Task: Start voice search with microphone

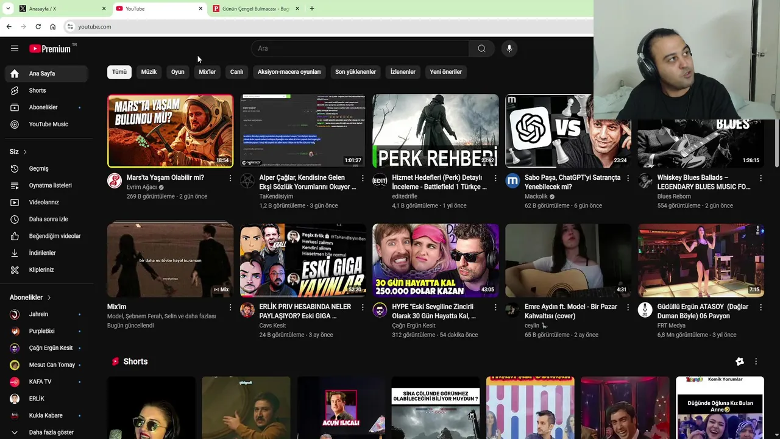Action: [509, 49]
